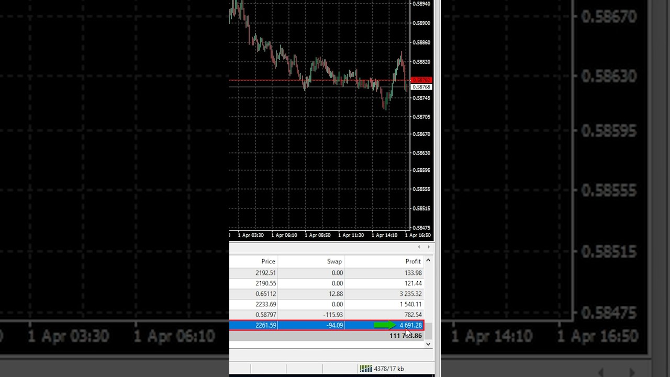The height and width of the screenshot is (377, 670).
Task: Click the 0.58630 label on price axis
Action: pyautogui.click(x=421, y=153)
